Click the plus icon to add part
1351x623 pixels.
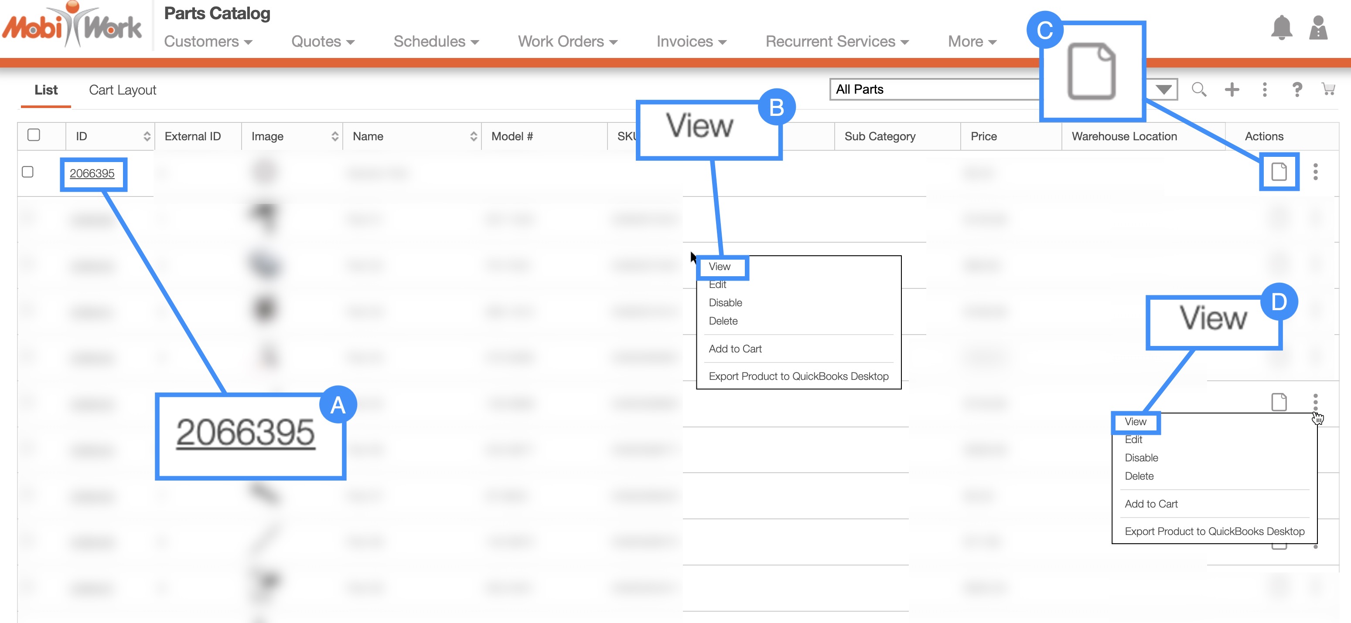click(1232, 90)
